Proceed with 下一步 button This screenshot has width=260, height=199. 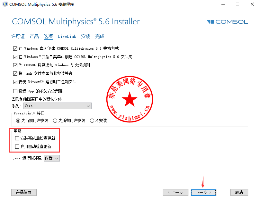[x=203, y=192]
